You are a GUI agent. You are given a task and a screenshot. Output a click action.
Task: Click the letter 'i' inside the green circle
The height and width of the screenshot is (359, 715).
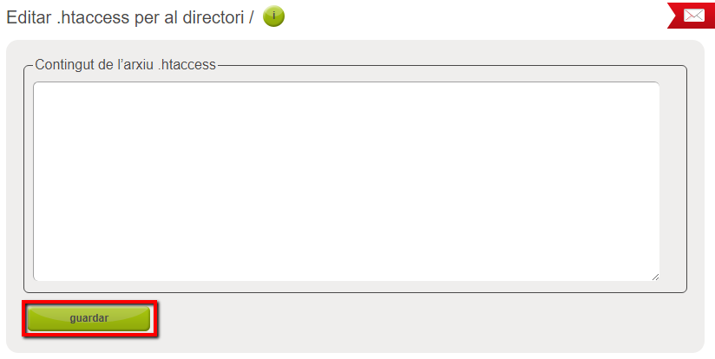(x=273, y=15)
